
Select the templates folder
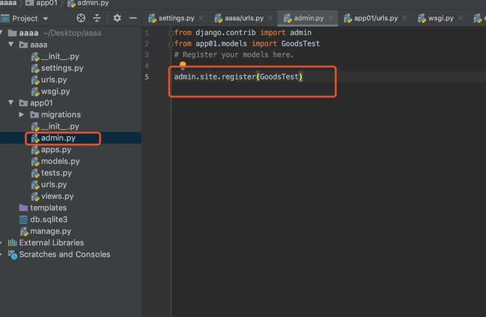[x=48, y=208]
